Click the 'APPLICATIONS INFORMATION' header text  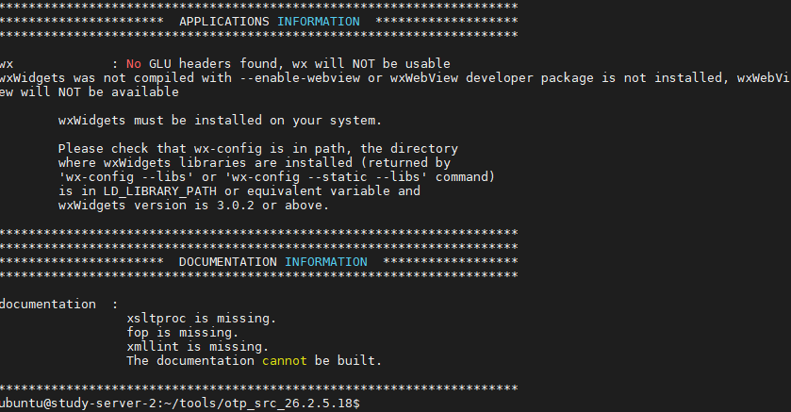tap(270, 22)
